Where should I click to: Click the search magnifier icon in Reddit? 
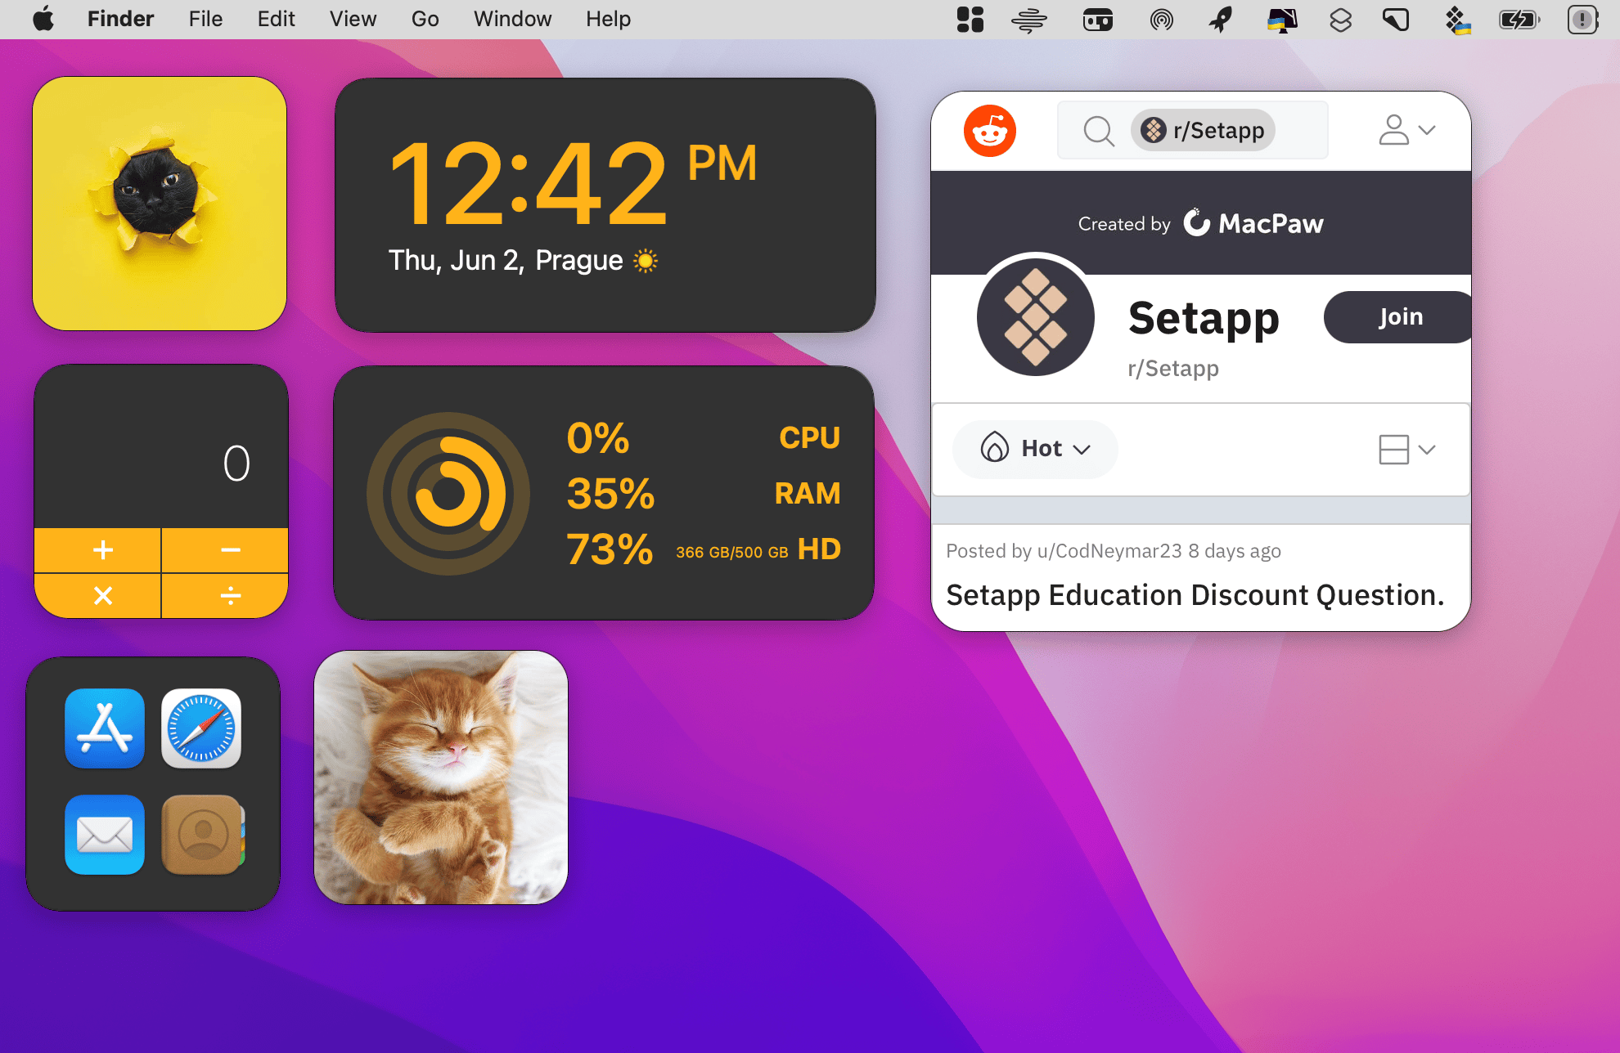(x=1099, y=131)
